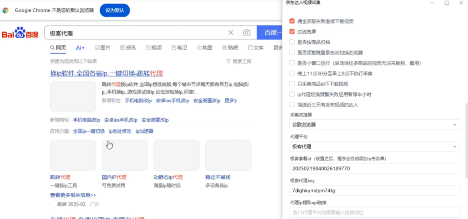The width and height of the screenshot is (468, 219).
Task: Open Baidu camera image search
Action: (247, 33)
